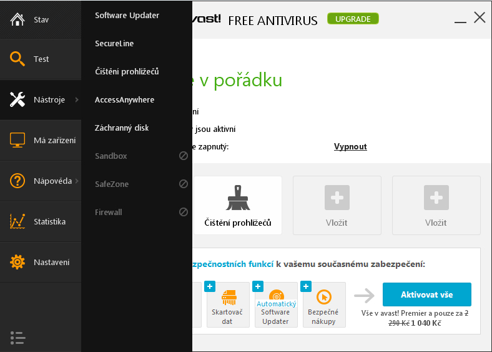The image size is (492, 352).
Task: Click the Statistika chart icon
Action: pyautogui.click(x=17, y=221)
